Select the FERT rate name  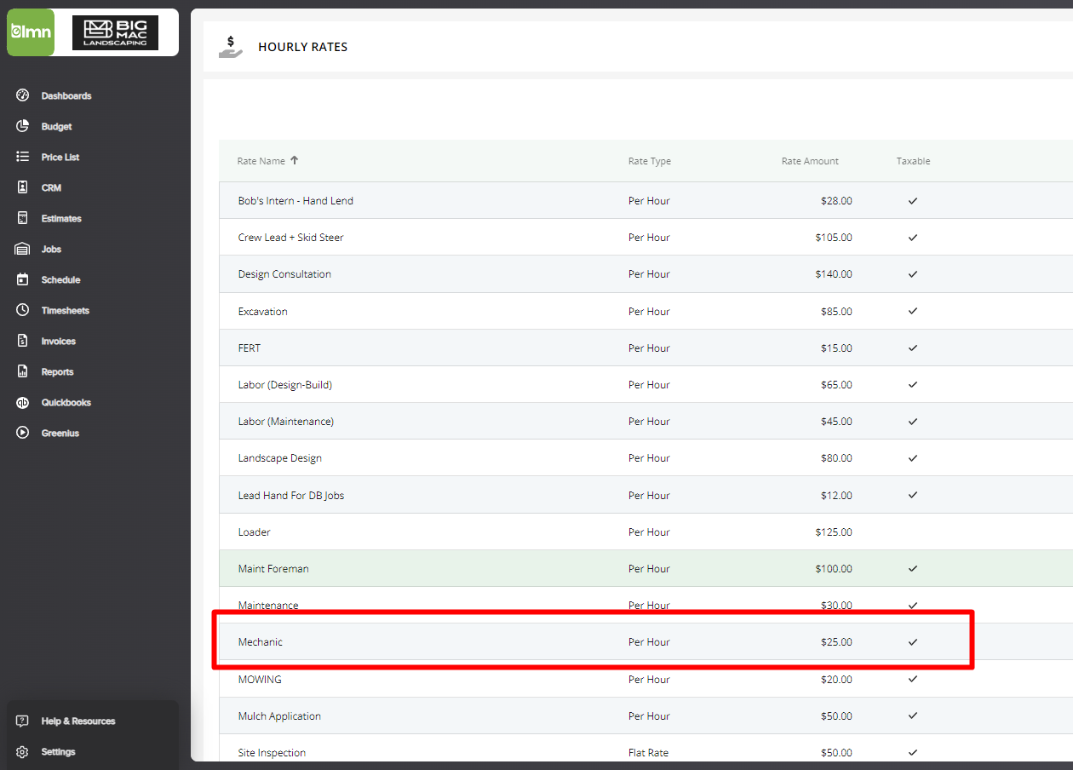pos(250,348)
